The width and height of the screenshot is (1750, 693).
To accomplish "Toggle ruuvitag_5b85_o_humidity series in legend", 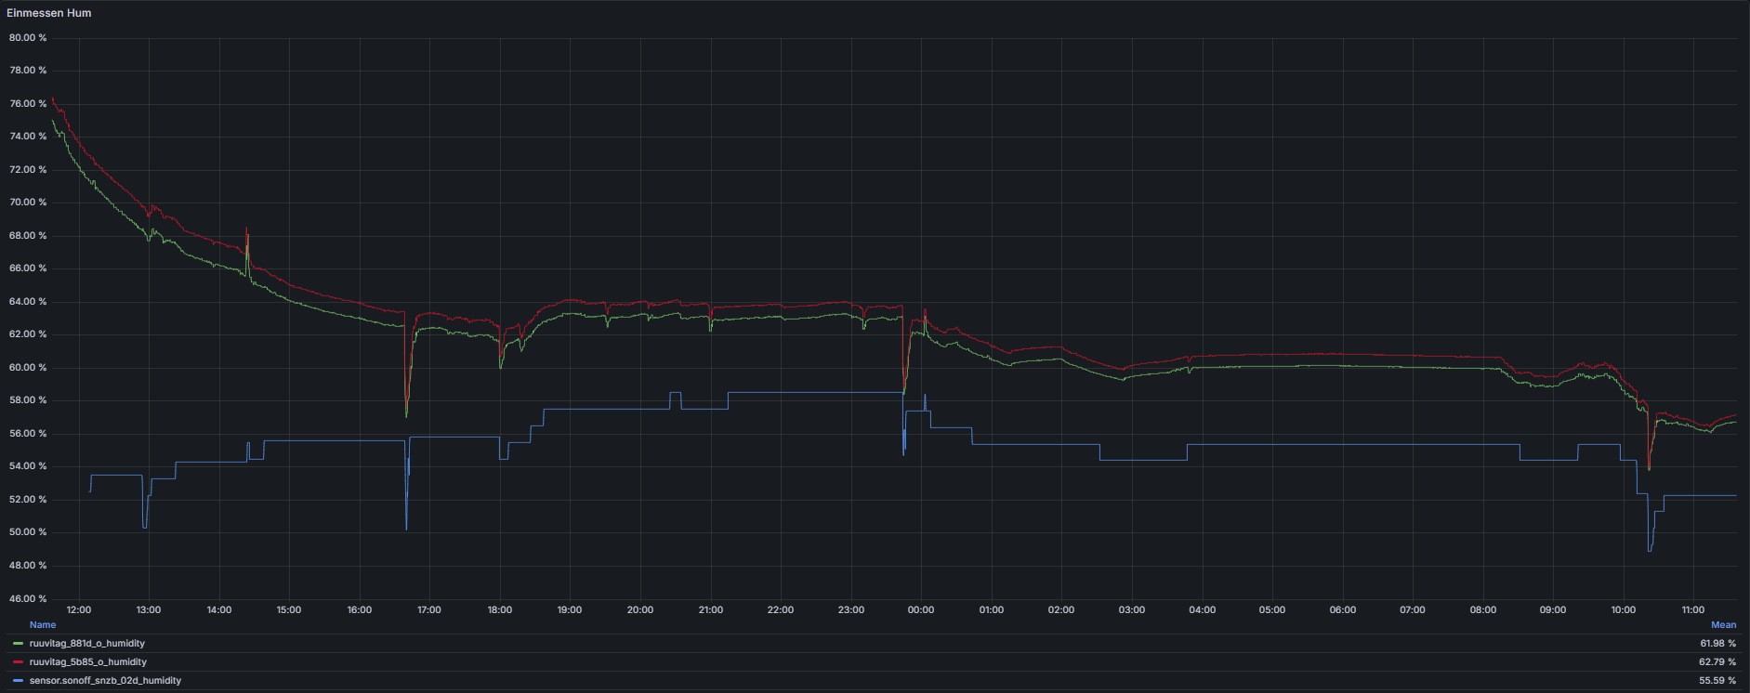I will click(x=87, y=662).
